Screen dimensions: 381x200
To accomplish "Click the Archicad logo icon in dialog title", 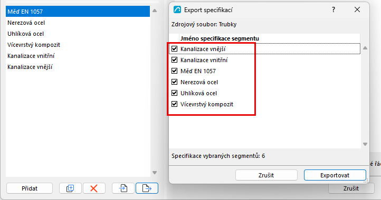I will coord(177,9).
